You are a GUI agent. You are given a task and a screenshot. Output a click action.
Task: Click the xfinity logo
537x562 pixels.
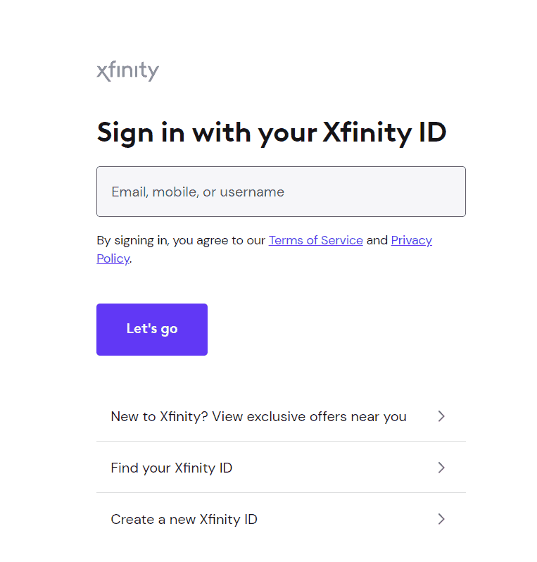127,71
